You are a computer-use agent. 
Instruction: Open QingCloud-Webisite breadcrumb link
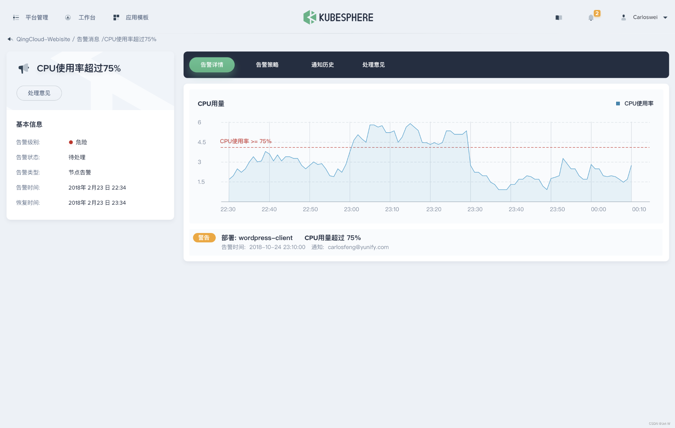tap(43, 39)
